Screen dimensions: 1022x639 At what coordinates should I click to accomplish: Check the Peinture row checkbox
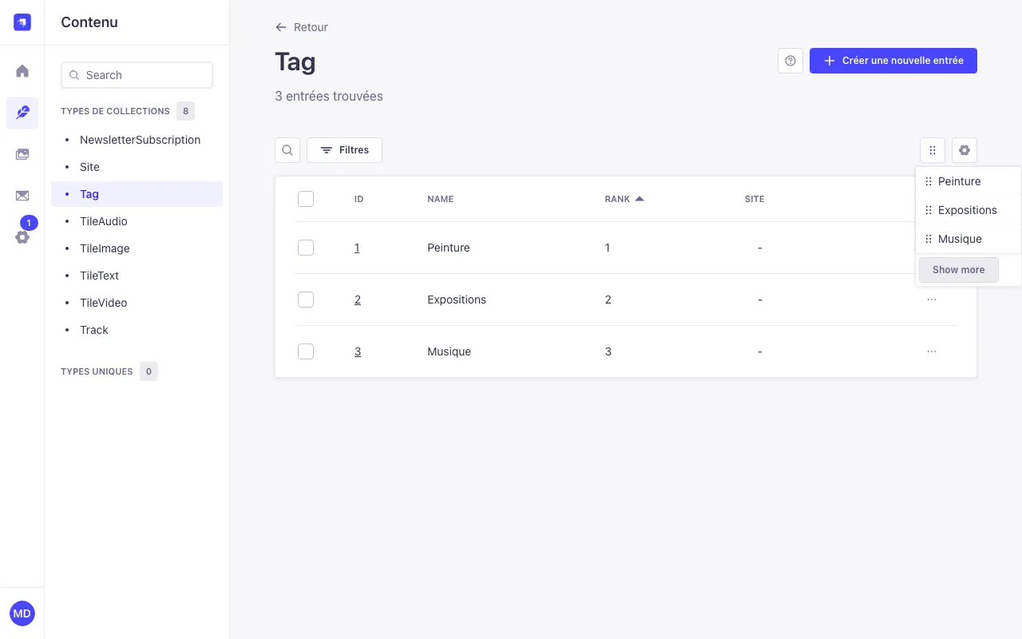point(306,248)
